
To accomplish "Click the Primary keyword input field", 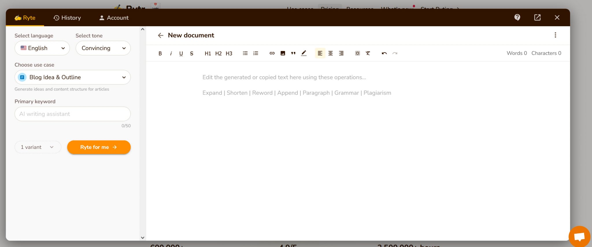I will pyautogui.click(x=73, y=114).
